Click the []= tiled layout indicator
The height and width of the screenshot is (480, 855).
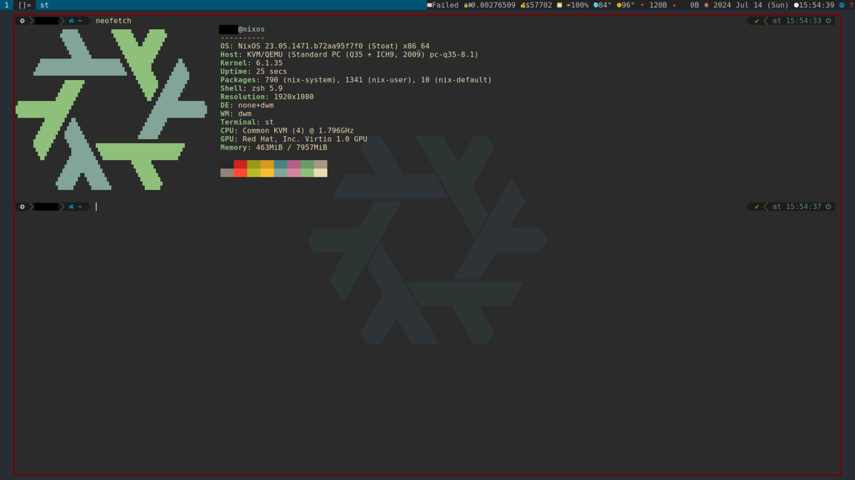click(x=24, y=5)
